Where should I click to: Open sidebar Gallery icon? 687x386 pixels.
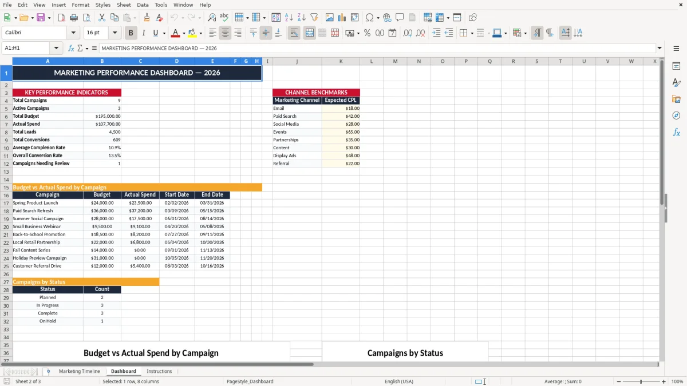point(676,100)
